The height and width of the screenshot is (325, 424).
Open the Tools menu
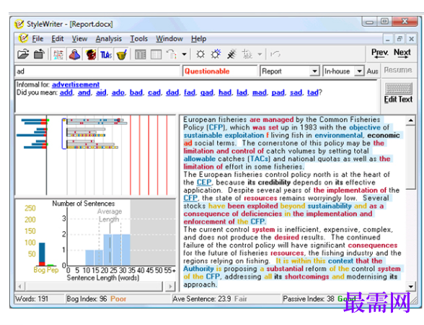pyautogui.click(x=138, y=39)
